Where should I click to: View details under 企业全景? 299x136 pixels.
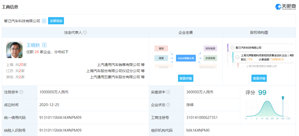(185, 78)
